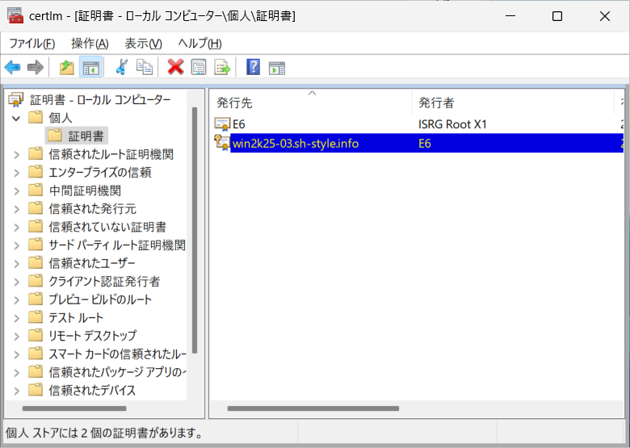Collapse the 個人 tree node
630x448 pixels.
pyautogui.click(x=16, y=118)
